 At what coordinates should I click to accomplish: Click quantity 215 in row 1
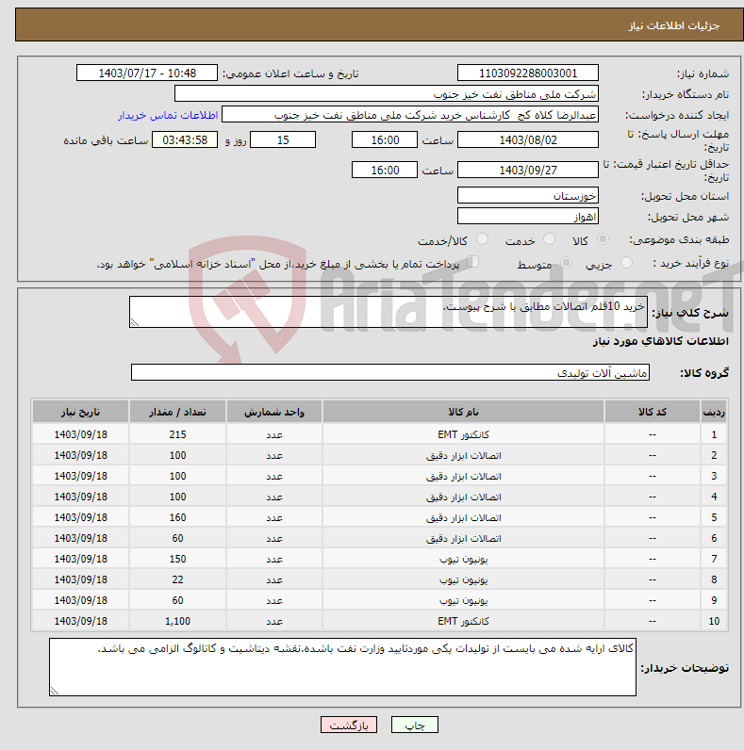pos(177,434)
